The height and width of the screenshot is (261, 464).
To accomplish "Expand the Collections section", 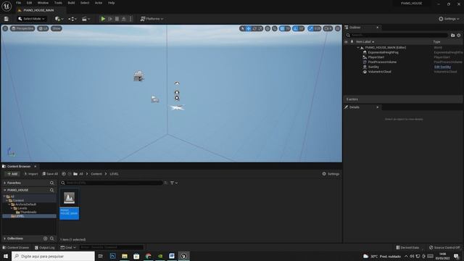I will click(x=5, y=239).
